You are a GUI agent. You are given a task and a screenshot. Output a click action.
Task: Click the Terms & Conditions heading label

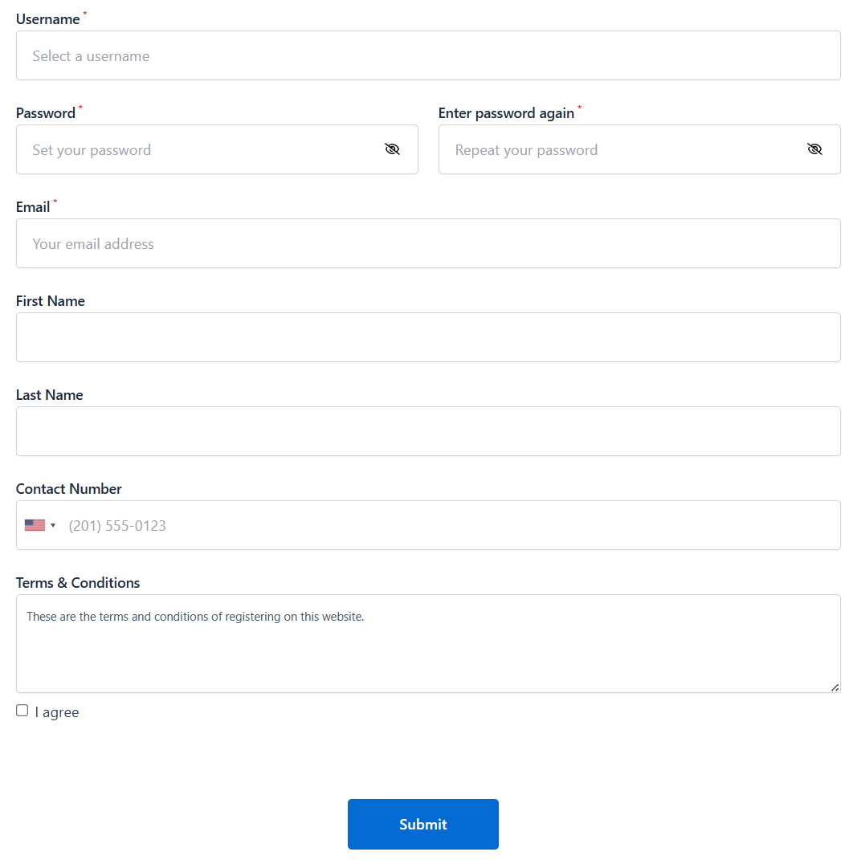pyautogui.click(x=78, y=582)
